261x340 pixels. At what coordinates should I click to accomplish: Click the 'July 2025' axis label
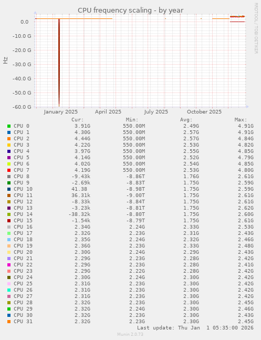[x=156, y=112]
